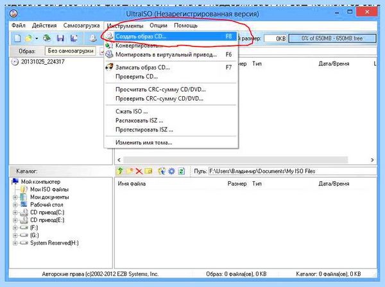Choose Просчитать CRC-сумму CD/DVD...
Viewport: 385px width, 287px height.
171,90
